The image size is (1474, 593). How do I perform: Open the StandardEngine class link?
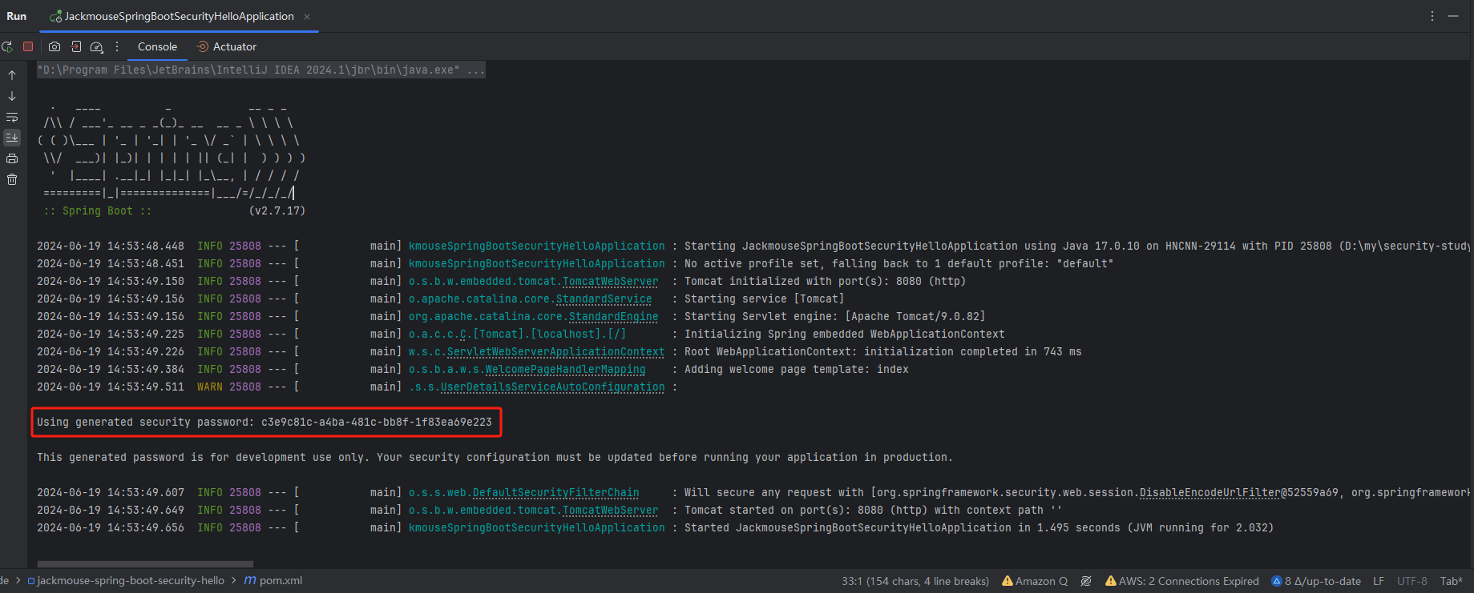tap(613, 317)
